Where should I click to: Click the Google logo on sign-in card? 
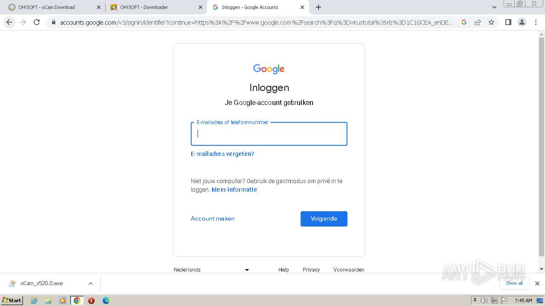pos(269,69)
